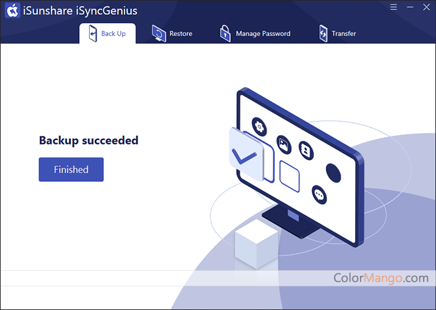Click the ColorMango.com watermark link
Image resolution: width=436 pixels, height=310 pixels.
(381, 278)
